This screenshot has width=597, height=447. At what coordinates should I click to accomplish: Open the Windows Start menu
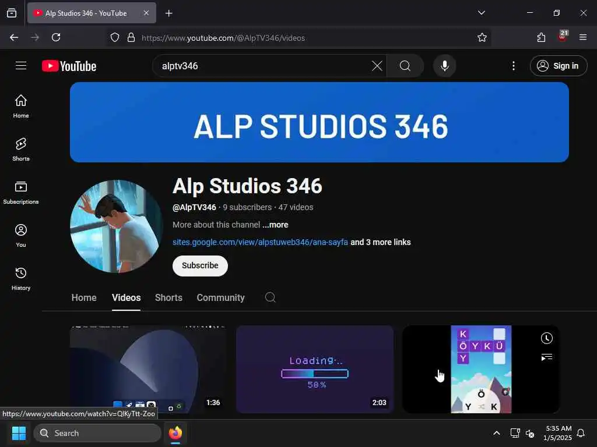point(19,433)
